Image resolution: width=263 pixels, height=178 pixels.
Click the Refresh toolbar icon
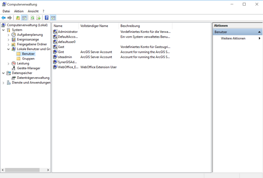pyautogui.click(x=32, y=18)
